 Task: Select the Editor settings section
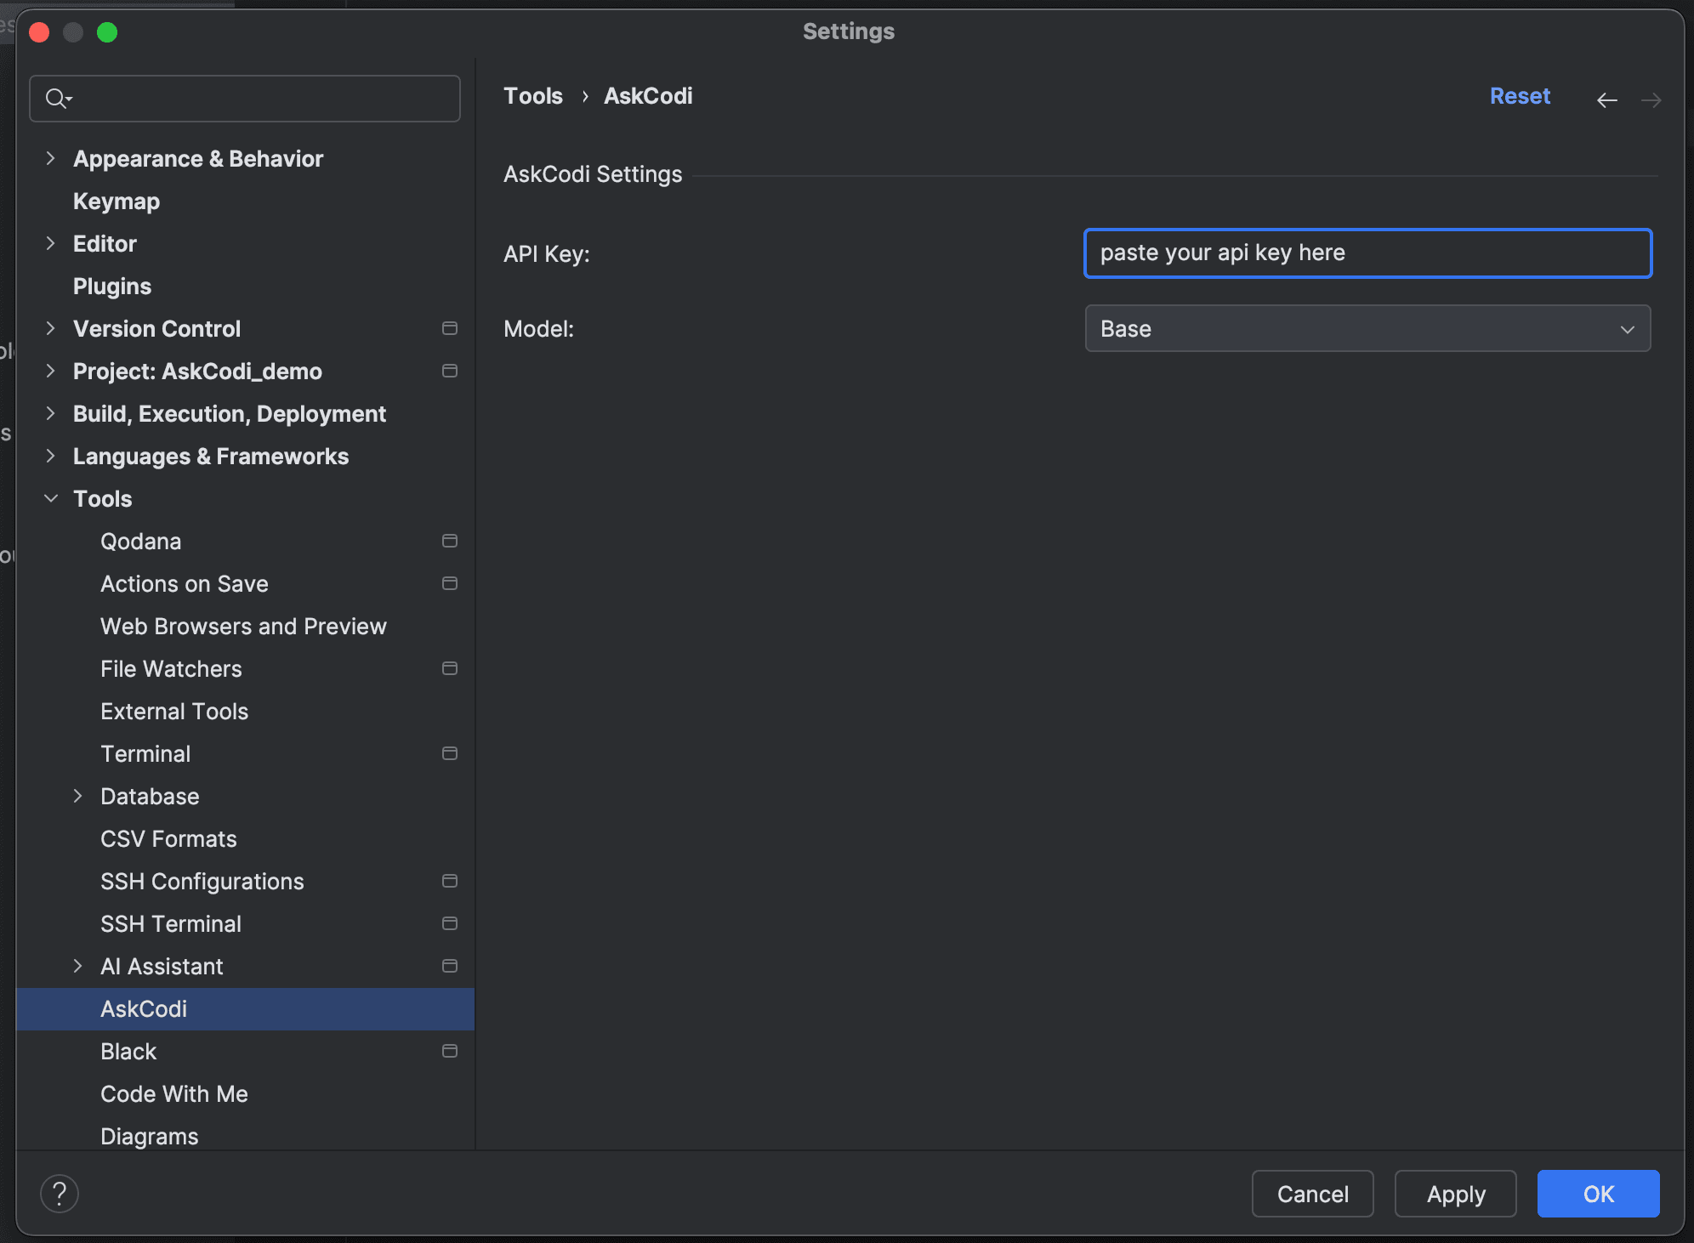tap(105, 243)
